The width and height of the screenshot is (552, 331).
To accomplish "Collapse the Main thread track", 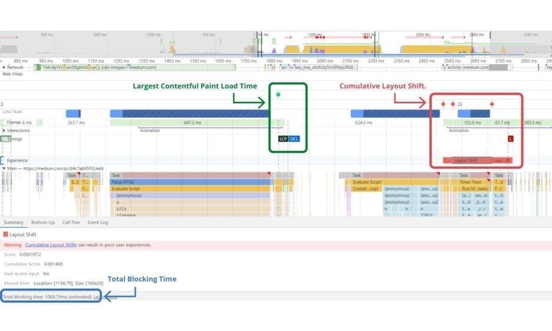I will (x=4, y=168).
